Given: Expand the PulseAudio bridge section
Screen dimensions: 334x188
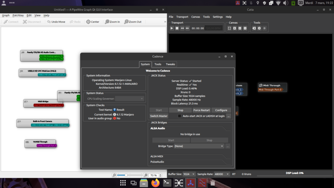Looking at the screenshot, I should tap(190, 162).
